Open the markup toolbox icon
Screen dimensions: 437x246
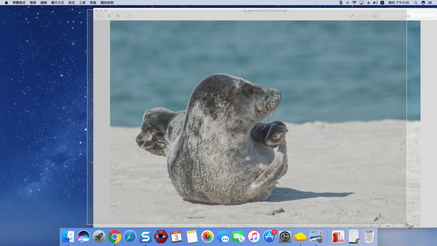(x=375, y=16)
